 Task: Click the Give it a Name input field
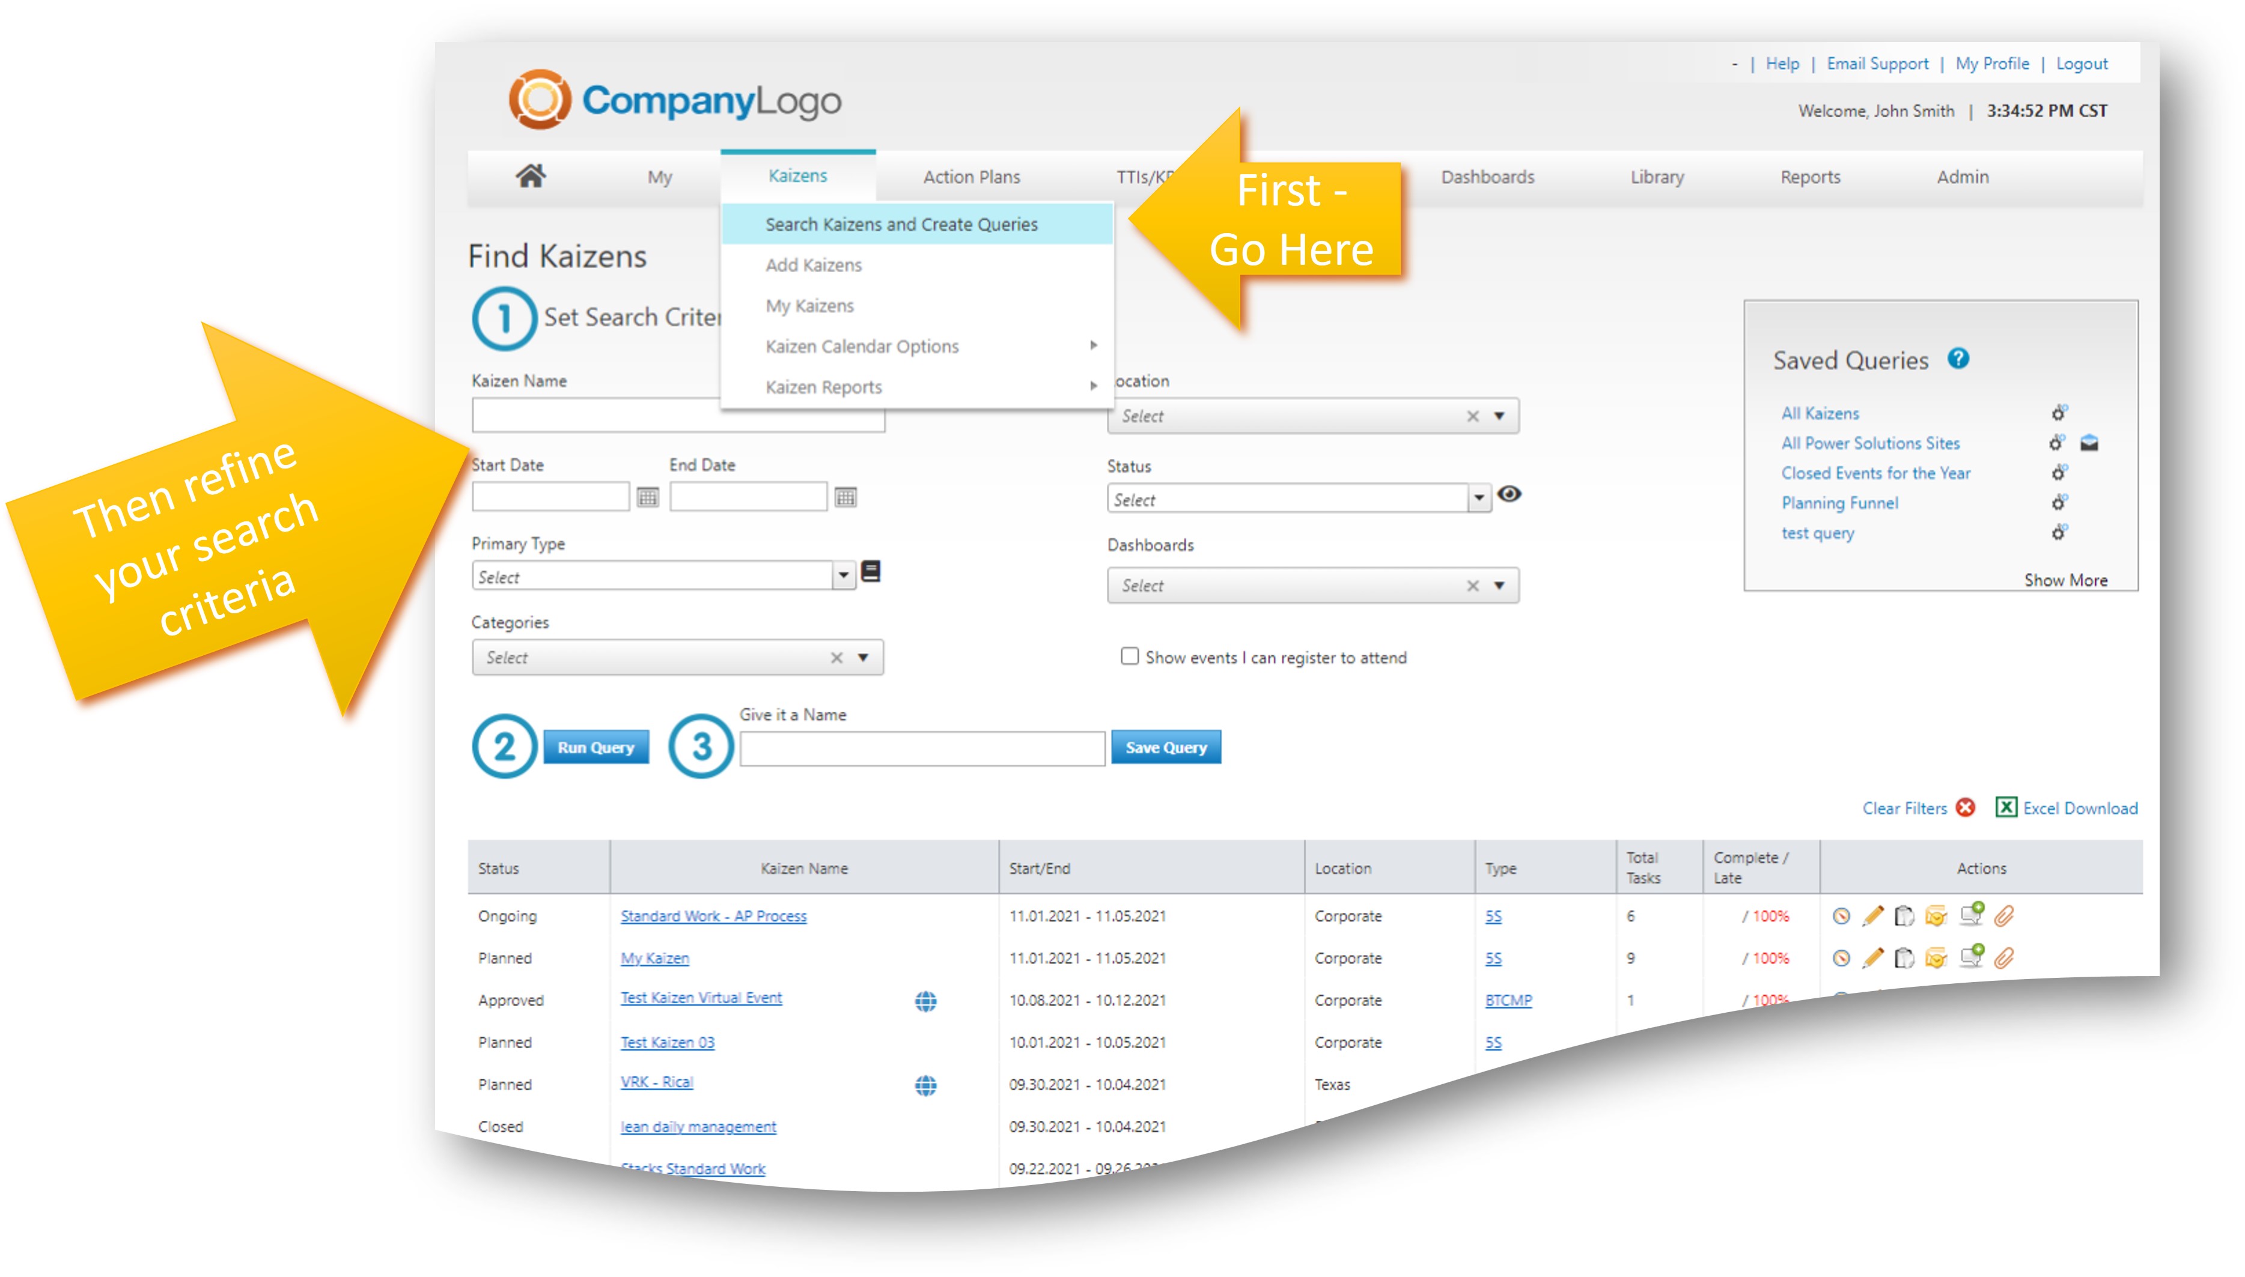pyautogui.click(x=921, y=748)
